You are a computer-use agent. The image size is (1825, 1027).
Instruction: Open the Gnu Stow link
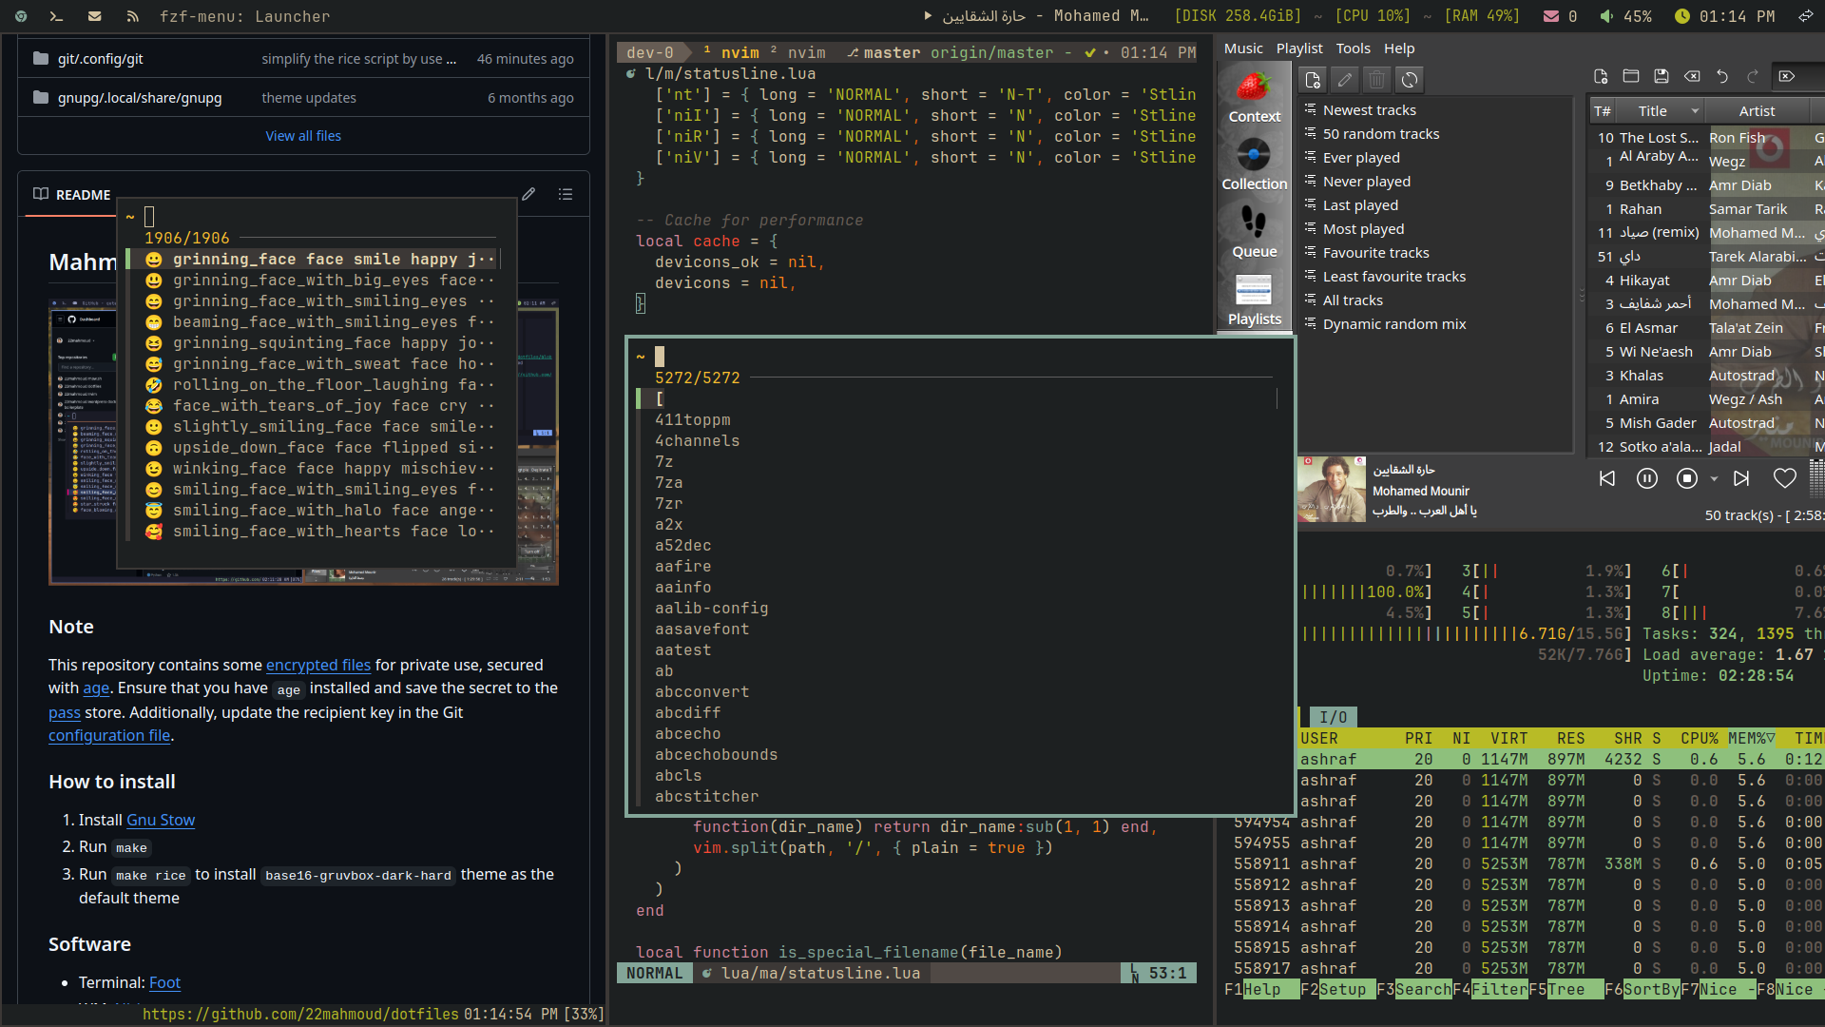(x=161, y=820)
